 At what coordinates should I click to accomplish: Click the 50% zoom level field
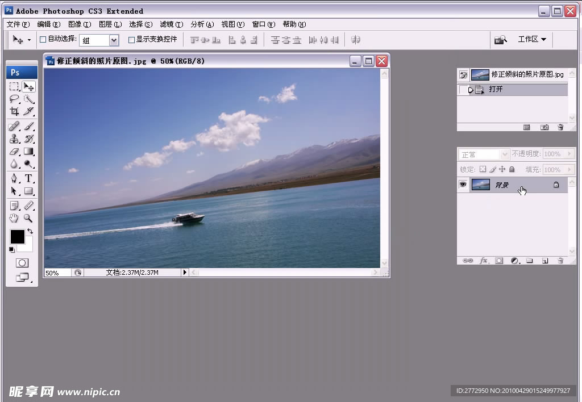(57, 273)
